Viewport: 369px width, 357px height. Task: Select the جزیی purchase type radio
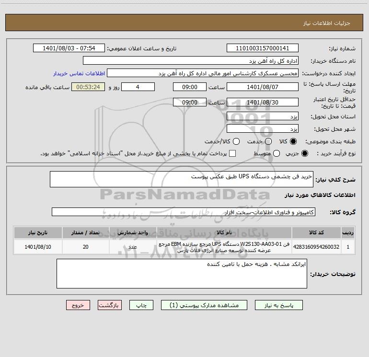(304, 153)
